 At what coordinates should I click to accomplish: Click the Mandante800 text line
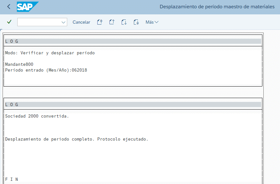click(19, 64)
